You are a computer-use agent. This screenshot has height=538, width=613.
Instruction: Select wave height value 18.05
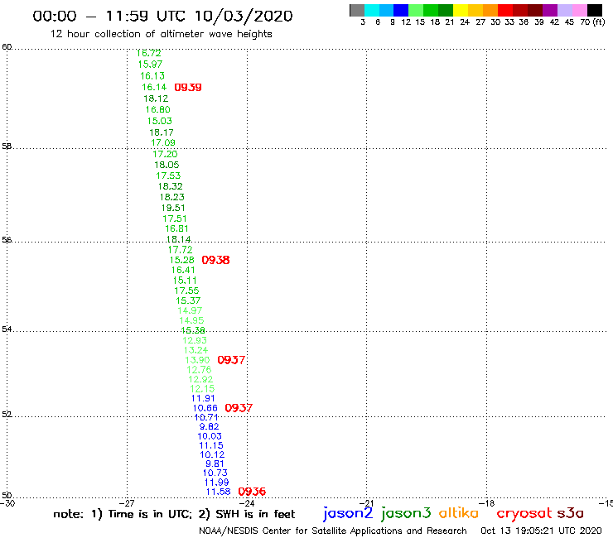click(167, 165)
